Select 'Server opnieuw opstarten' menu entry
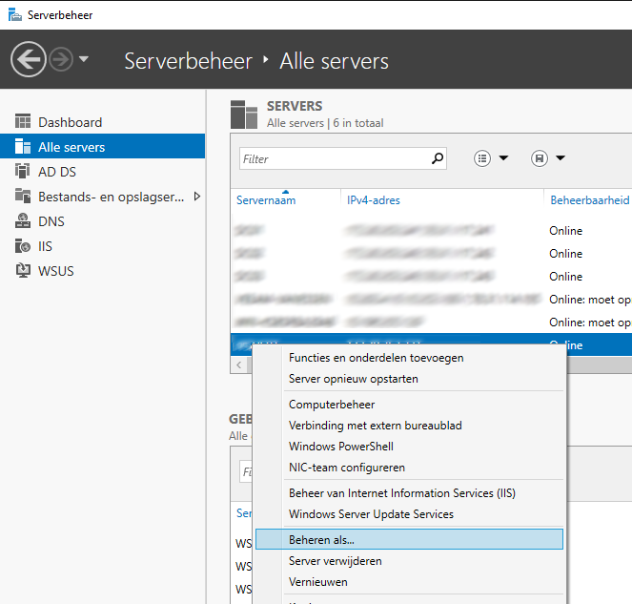This screenshot has height=604, width=632. click(x=353, y=379)
